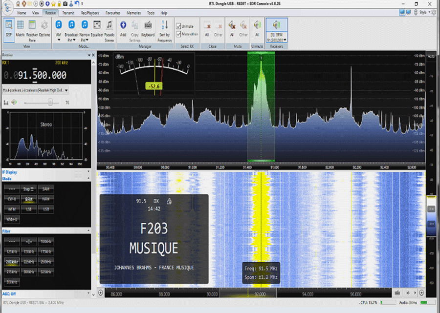
Task: Click the padlock icon in quick access toolbar
Action: (x=59, y=3)
